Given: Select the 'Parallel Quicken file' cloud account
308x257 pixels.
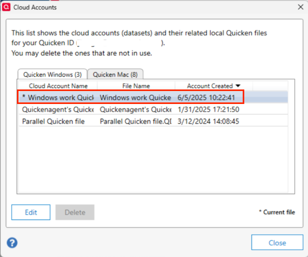Looking at the screenshot, I should coord(53,122).
